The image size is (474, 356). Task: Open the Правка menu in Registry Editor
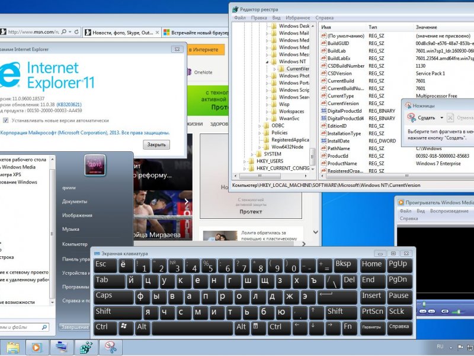259,18
